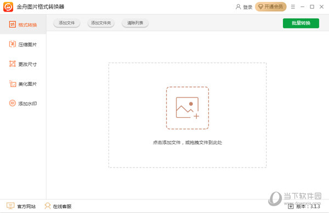The height and width of the screenshot is (213, 329).
Task: Click the add-image icon in drop zone
Action: pos(188,108)
